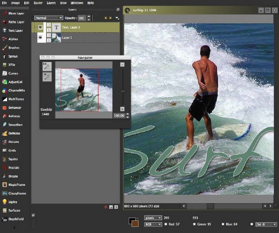This screenshot has height=233, width=279.
Task: Open the Windows menu
Action: [77, 3]
